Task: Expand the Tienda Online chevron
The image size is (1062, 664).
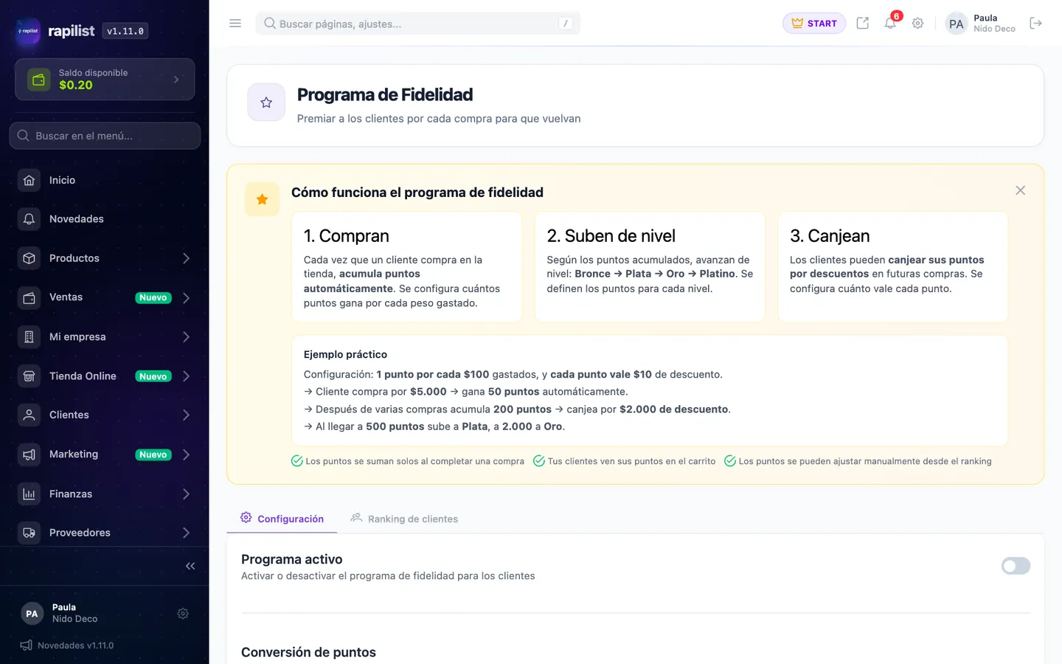Action: [x=186, y=376]
